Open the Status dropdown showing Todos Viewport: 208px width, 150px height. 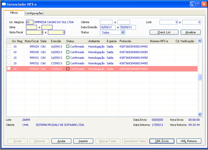click(x=112, y=32)
